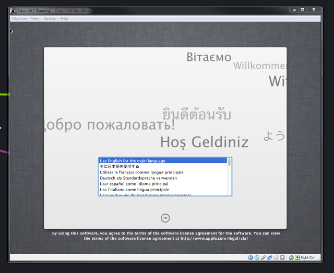Click the continue arrow button in setup

click(165, 218)
